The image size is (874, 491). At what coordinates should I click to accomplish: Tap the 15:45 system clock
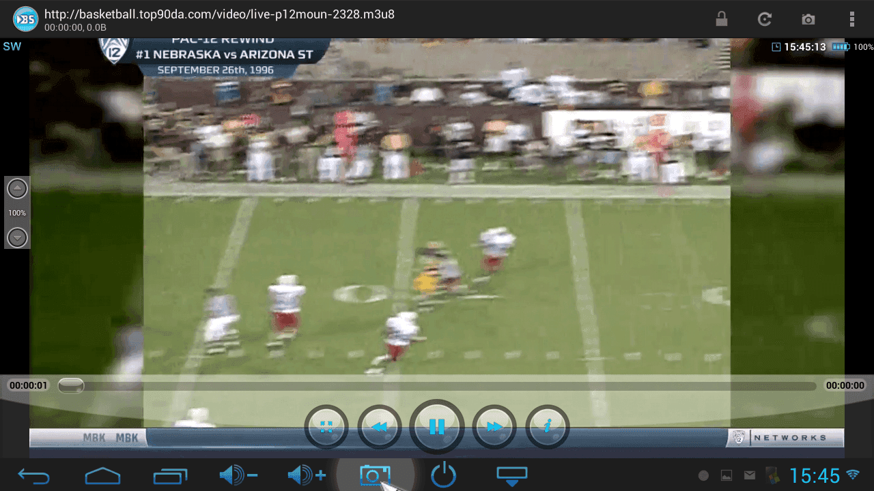tap(815, 475)
